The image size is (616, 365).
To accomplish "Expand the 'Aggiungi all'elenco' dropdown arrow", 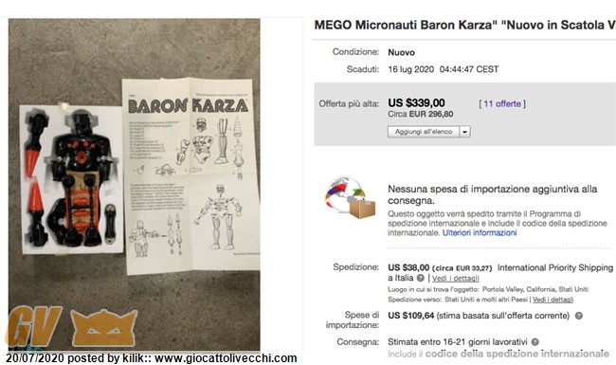I will [464, 132].
